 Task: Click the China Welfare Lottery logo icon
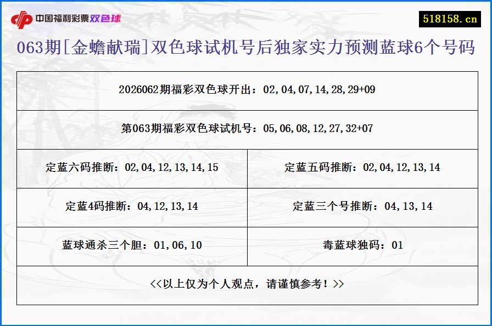pyautogui.click(x=21, y=19)
